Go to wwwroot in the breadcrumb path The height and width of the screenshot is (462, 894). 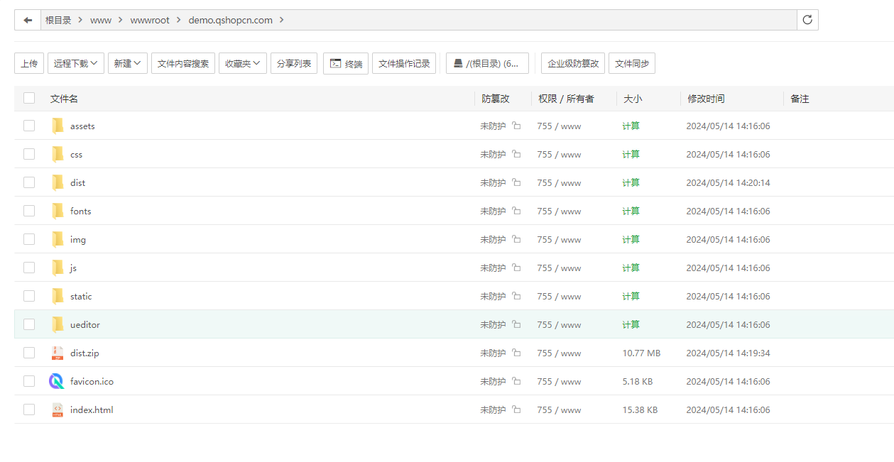150,20
